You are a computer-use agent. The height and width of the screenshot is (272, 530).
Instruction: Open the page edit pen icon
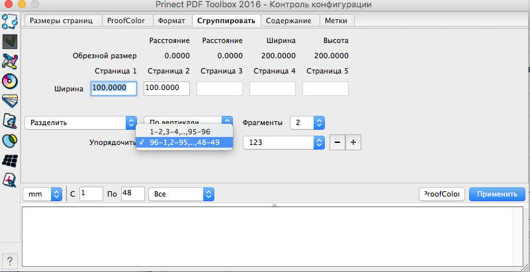click(x=10, y=180)
